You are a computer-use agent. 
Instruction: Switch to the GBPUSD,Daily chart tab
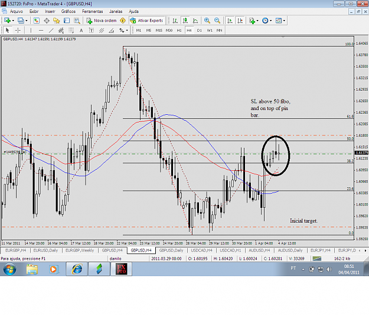tap(171, 250)
